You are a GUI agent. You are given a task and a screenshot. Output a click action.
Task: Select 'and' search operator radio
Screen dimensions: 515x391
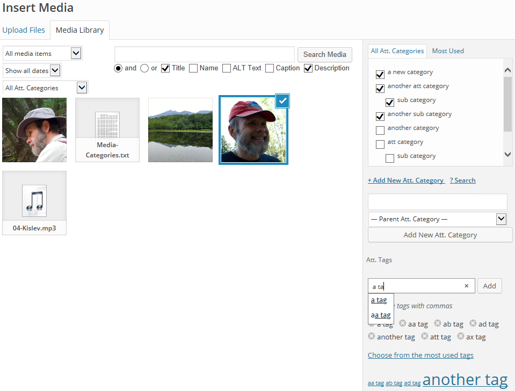[x=118, y=68]
